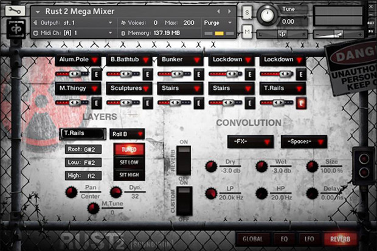This screenshot has height=251, width=377.
Task: Click the Pan knob in Layers
Action: click(71, 192)
